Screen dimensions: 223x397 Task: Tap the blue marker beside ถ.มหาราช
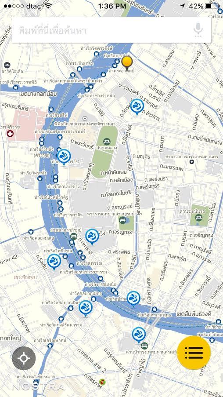(92, 237)
